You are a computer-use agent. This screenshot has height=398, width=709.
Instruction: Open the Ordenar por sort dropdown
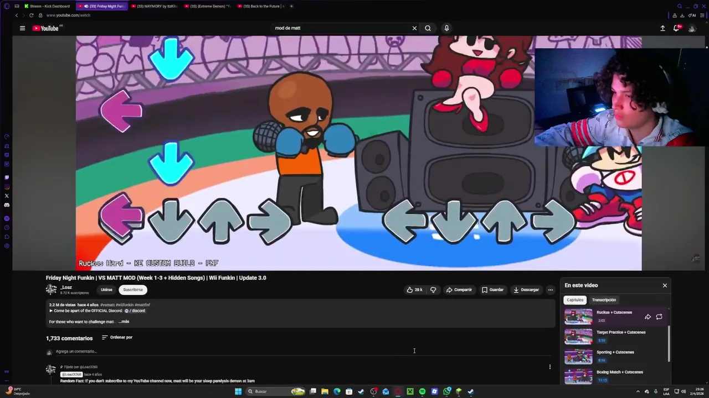point(117,337)
